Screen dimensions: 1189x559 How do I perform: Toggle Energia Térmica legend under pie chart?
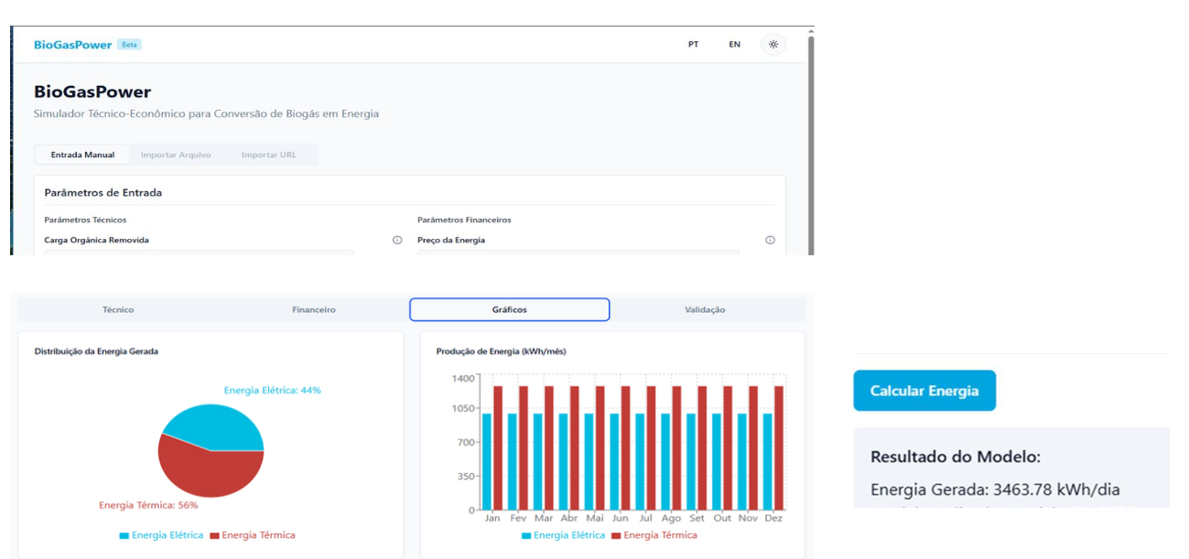[253, 535]
